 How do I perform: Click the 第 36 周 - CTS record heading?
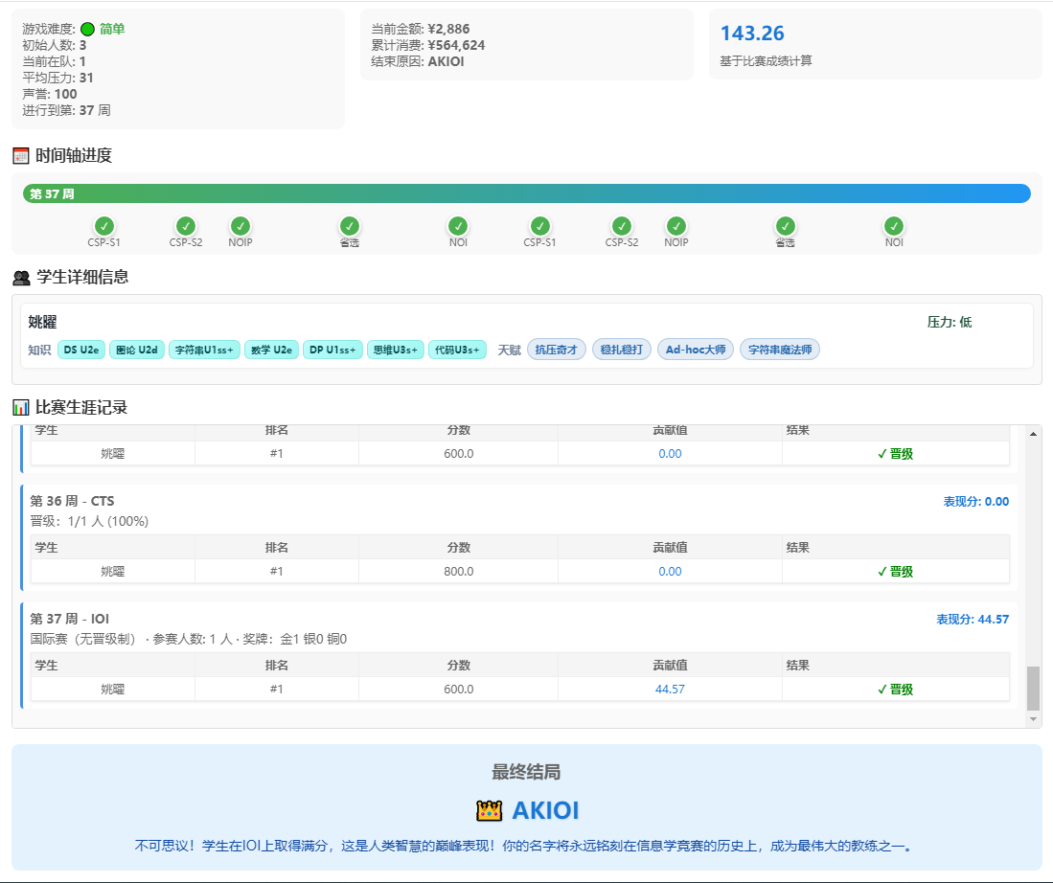coord(72,501)
